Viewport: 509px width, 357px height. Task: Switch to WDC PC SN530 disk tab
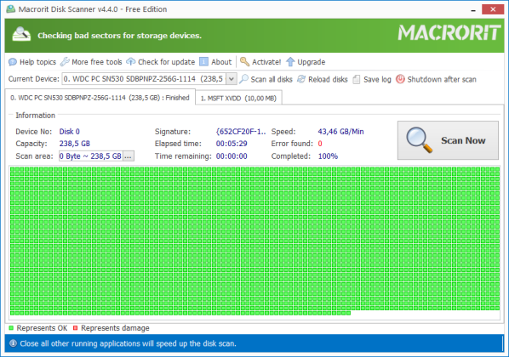[x=100, y=98]
